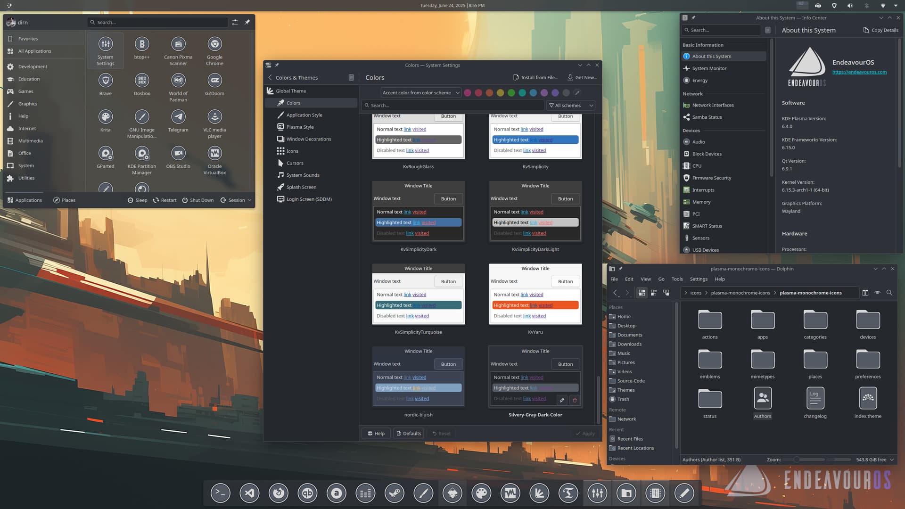Click the Konsole terminal icon in the dock
This screenshot has width=905, height=509.
coord(220,493)
